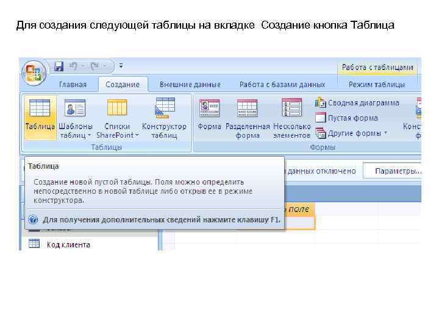Screen dimensions: 439x329
Task: Open the Работа с базами данных tab
Action: [282, 85]
